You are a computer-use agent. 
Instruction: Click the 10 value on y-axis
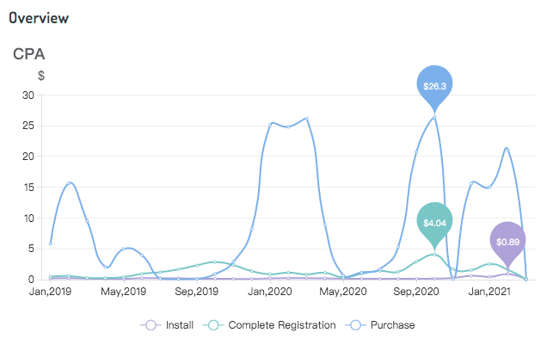(28, 218)
